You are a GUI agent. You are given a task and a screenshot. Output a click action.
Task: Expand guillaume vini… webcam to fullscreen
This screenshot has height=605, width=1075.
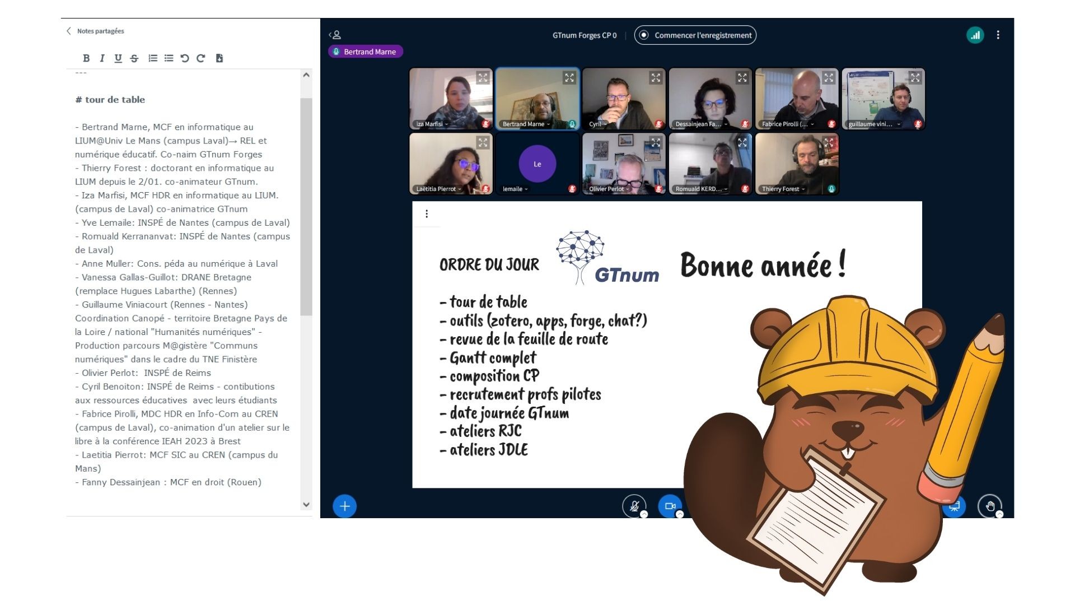[915, 78]
